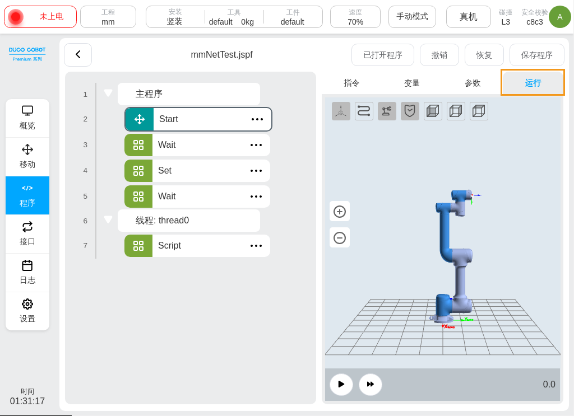Click the mmNetTest.jspf file name
Screen dimensions: 574x416
tap(221, 55)
